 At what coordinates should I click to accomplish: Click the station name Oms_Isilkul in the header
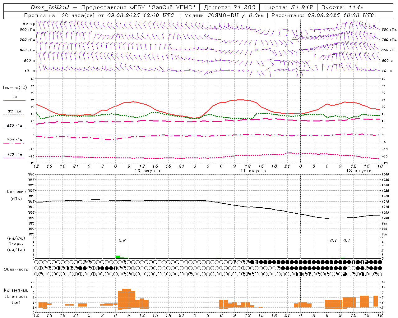click(x=50, y=7)
